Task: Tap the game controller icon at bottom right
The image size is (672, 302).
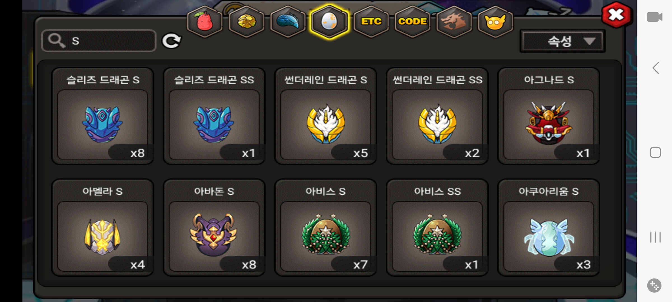Action: tap(654, 286)
